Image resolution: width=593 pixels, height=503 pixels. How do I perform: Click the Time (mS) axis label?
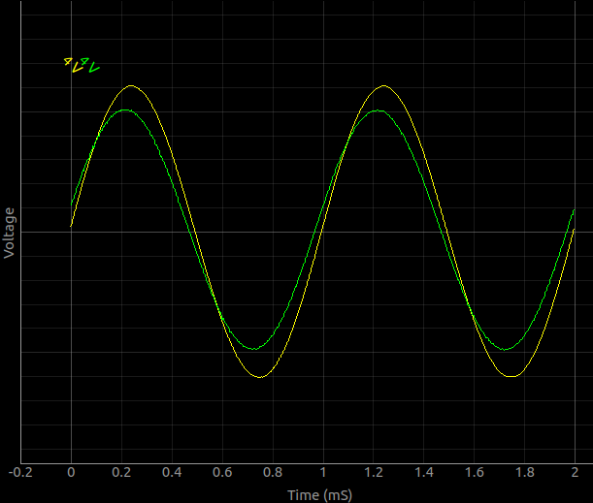321,494
